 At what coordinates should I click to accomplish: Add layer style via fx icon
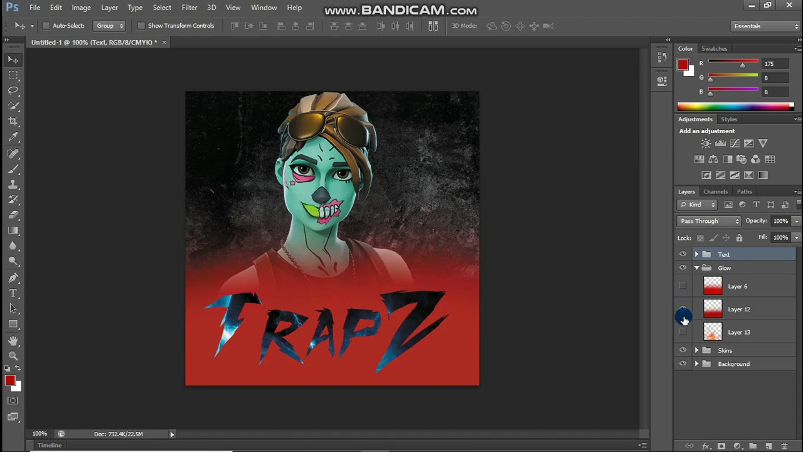click(x=706, y=446)
